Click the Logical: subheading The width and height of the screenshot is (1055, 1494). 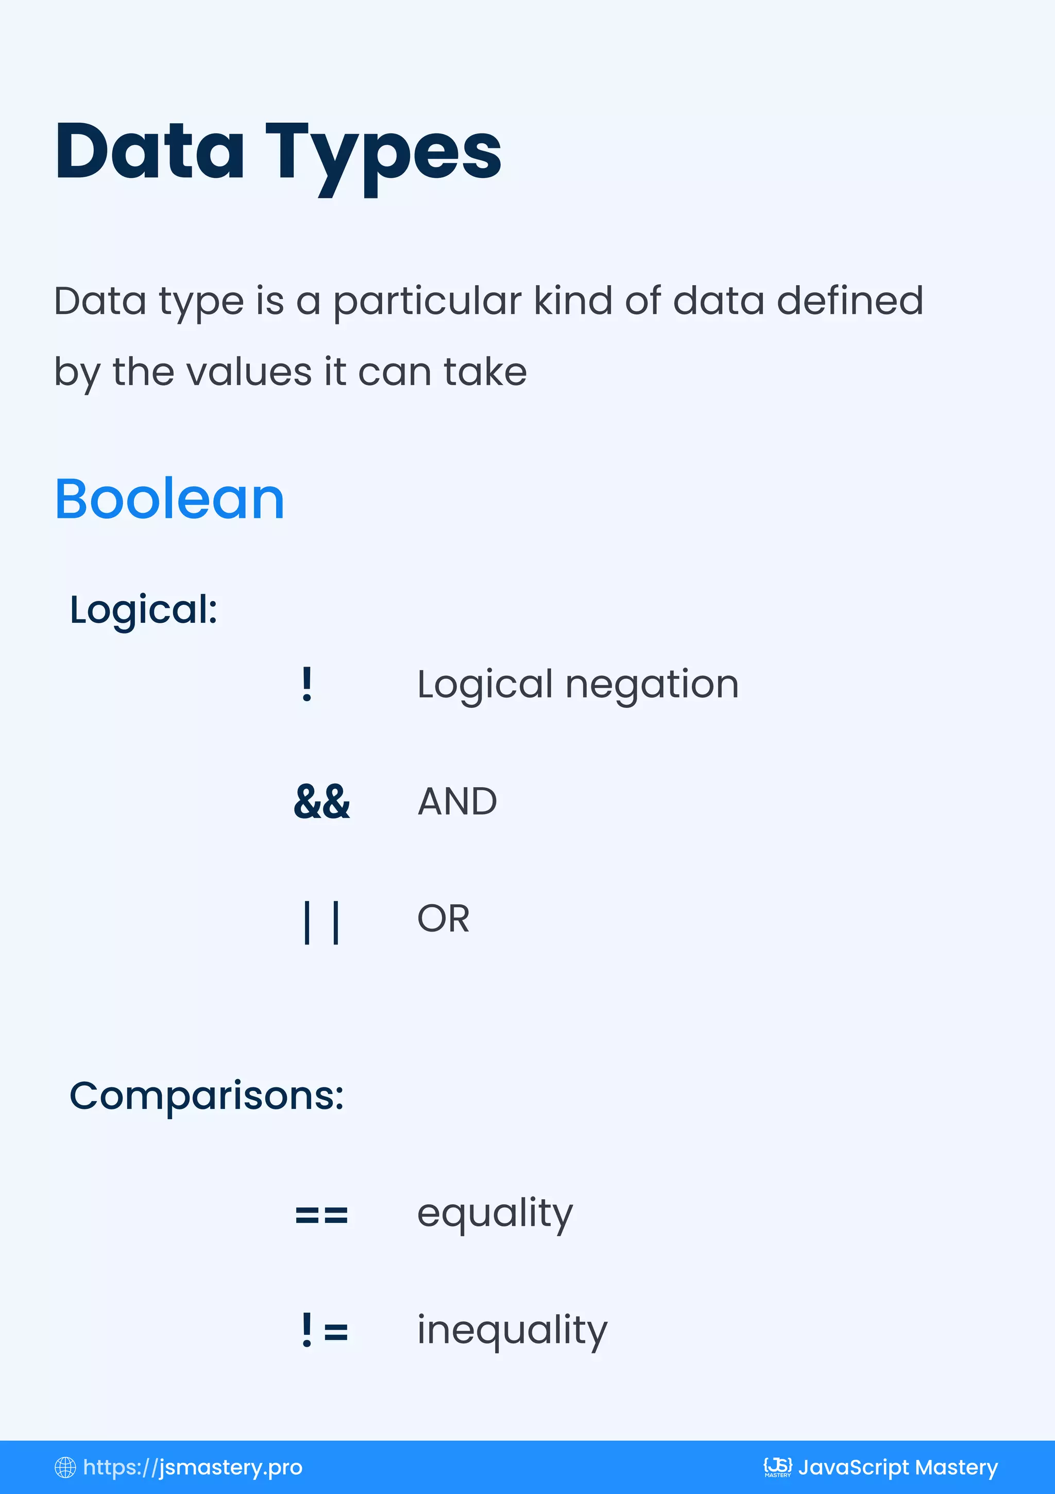[144, 611]
